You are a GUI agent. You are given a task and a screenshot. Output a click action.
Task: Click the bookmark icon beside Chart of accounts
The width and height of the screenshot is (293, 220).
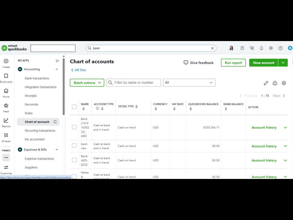tap(55, 122)
